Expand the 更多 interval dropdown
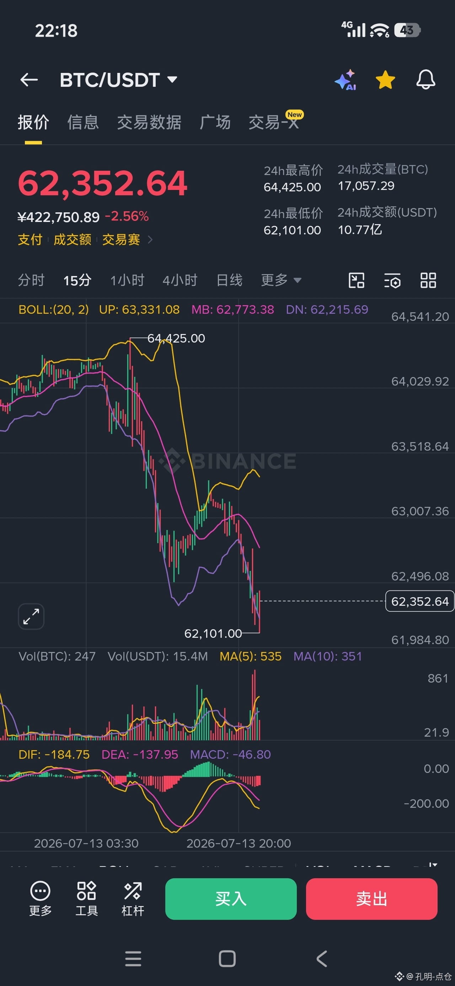 point(281,280)
